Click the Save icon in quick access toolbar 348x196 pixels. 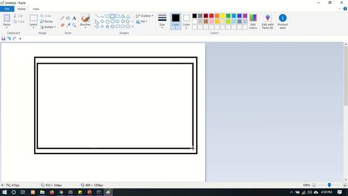click(x=3, y=39)
